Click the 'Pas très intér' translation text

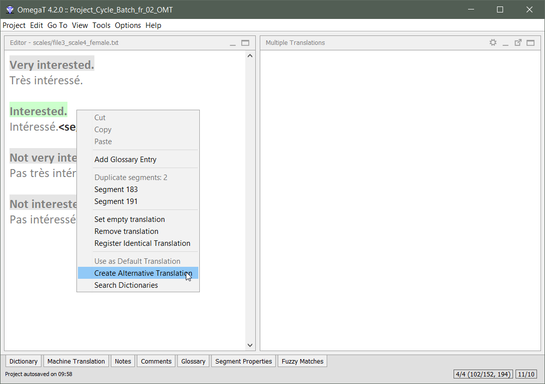[43, 173]
